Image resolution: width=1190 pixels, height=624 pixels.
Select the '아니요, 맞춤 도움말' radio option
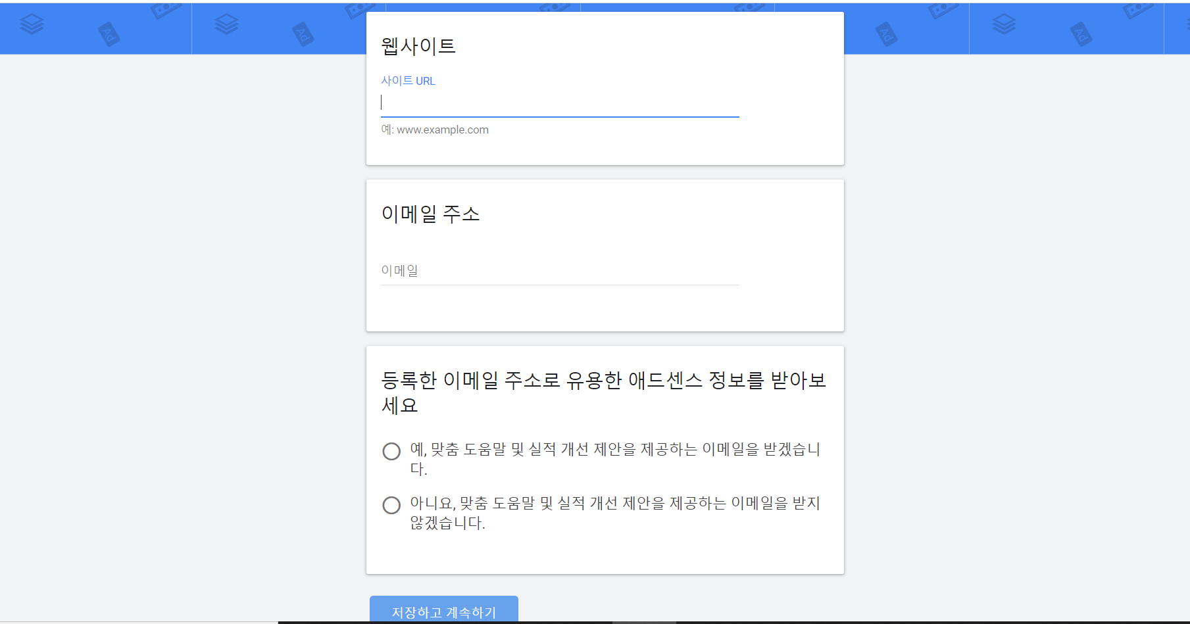pos(391,505)
